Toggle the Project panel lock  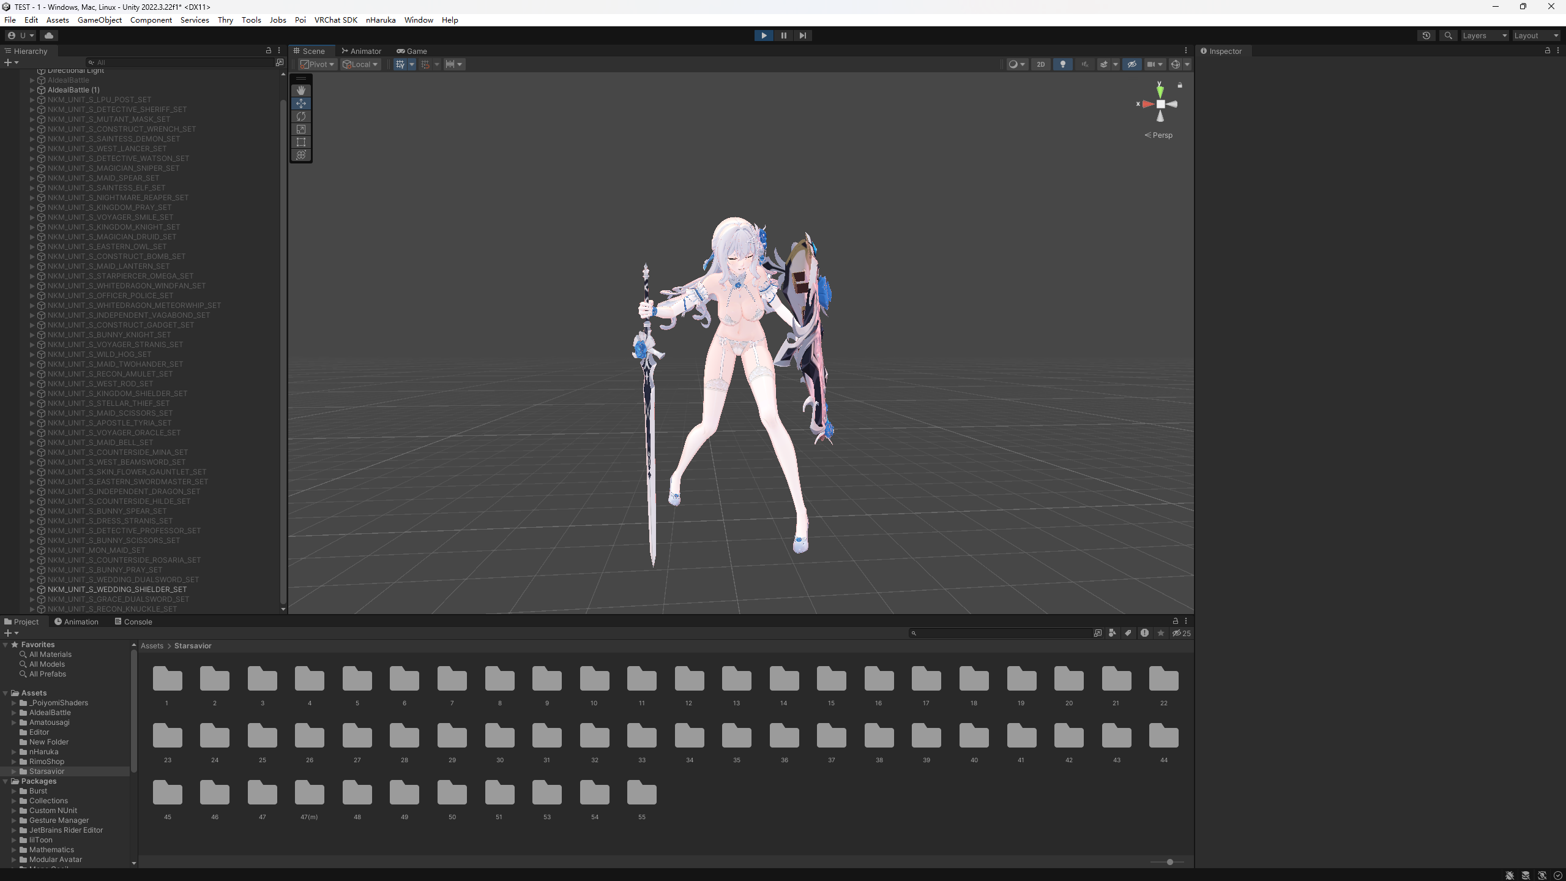[x=1176, y=621]
